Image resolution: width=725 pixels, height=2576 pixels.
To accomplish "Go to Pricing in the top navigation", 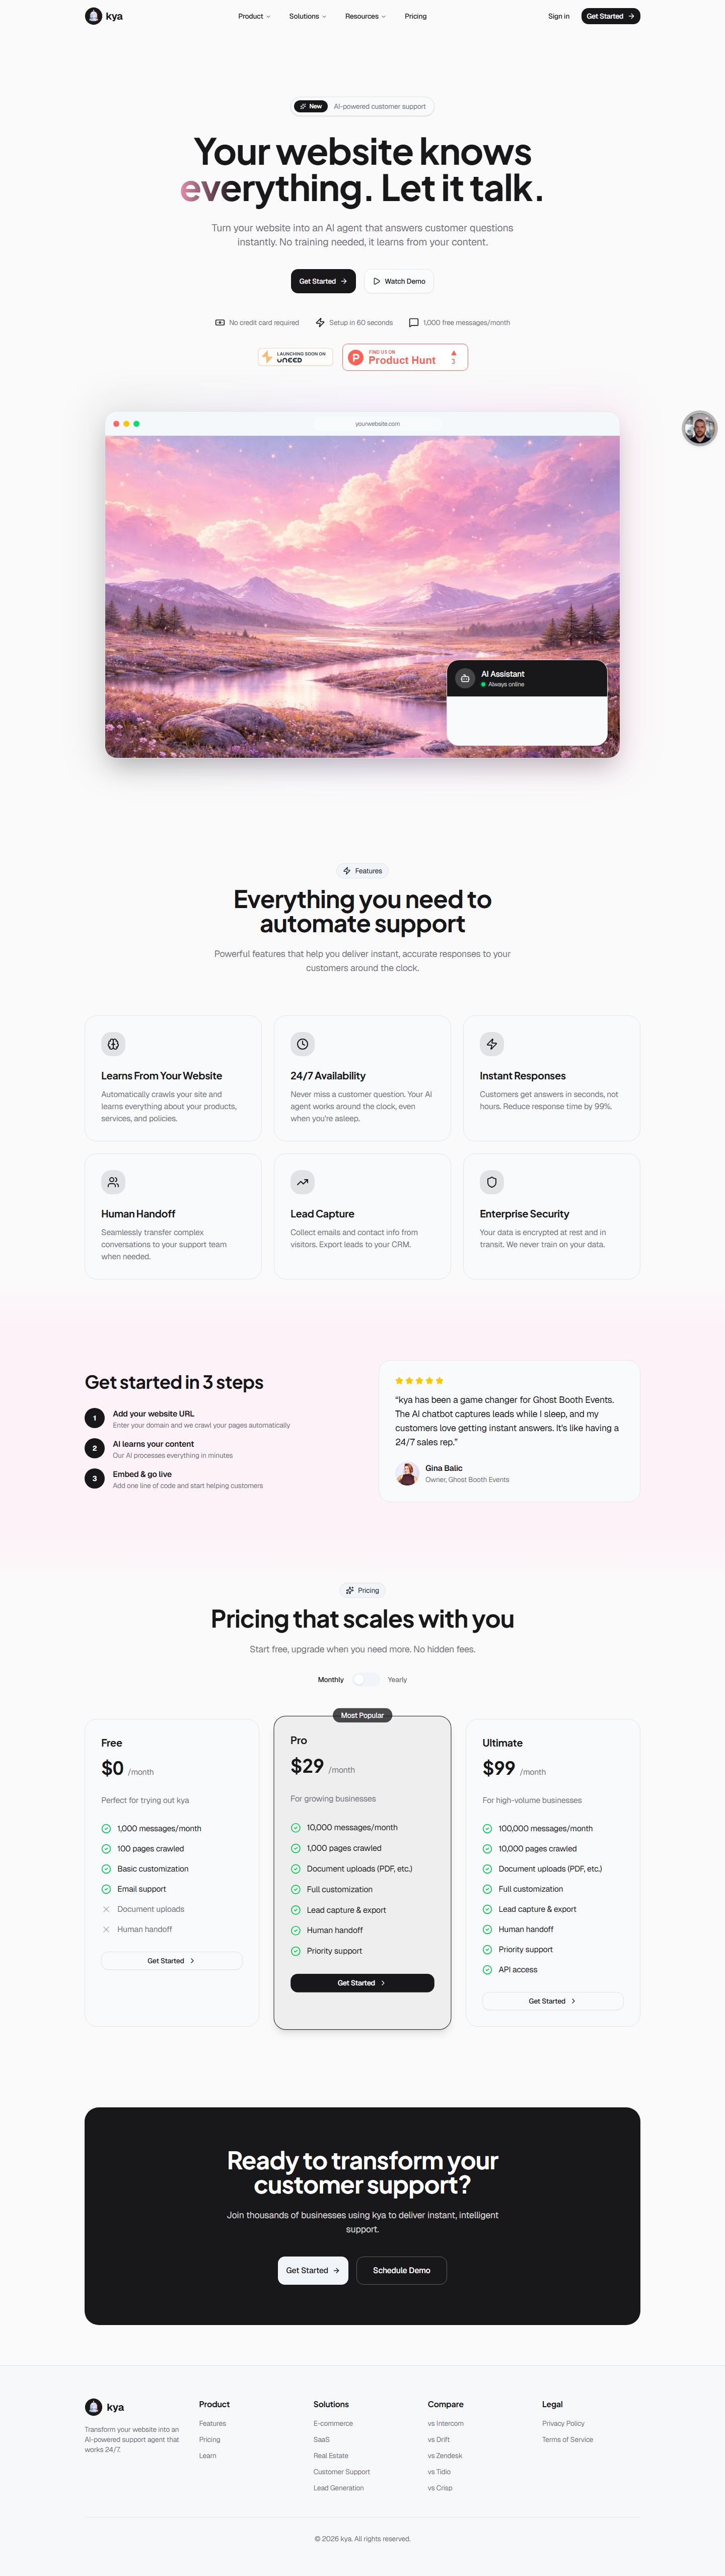I will point(415,16).
